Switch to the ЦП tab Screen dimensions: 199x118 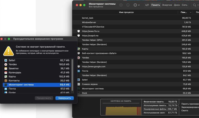(x=147, y=5)
